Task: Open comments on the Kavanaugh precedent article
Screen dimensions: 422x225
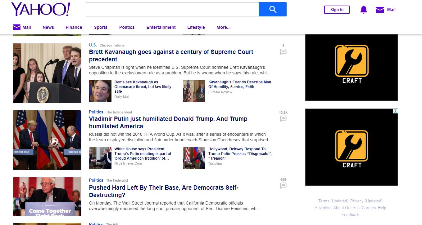Action: (x=283, y=51)
